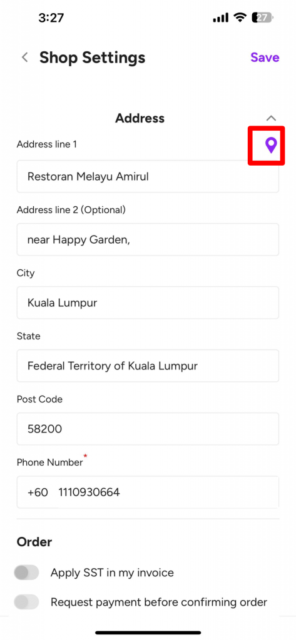The image size is (296, 640).
Task: Tap the Wi-Fi icon in status bar
Action: (x=240, y=17)
